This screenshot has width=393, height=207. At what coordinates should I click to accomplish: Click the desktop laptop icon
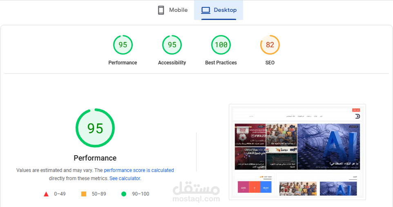[206, 10]
